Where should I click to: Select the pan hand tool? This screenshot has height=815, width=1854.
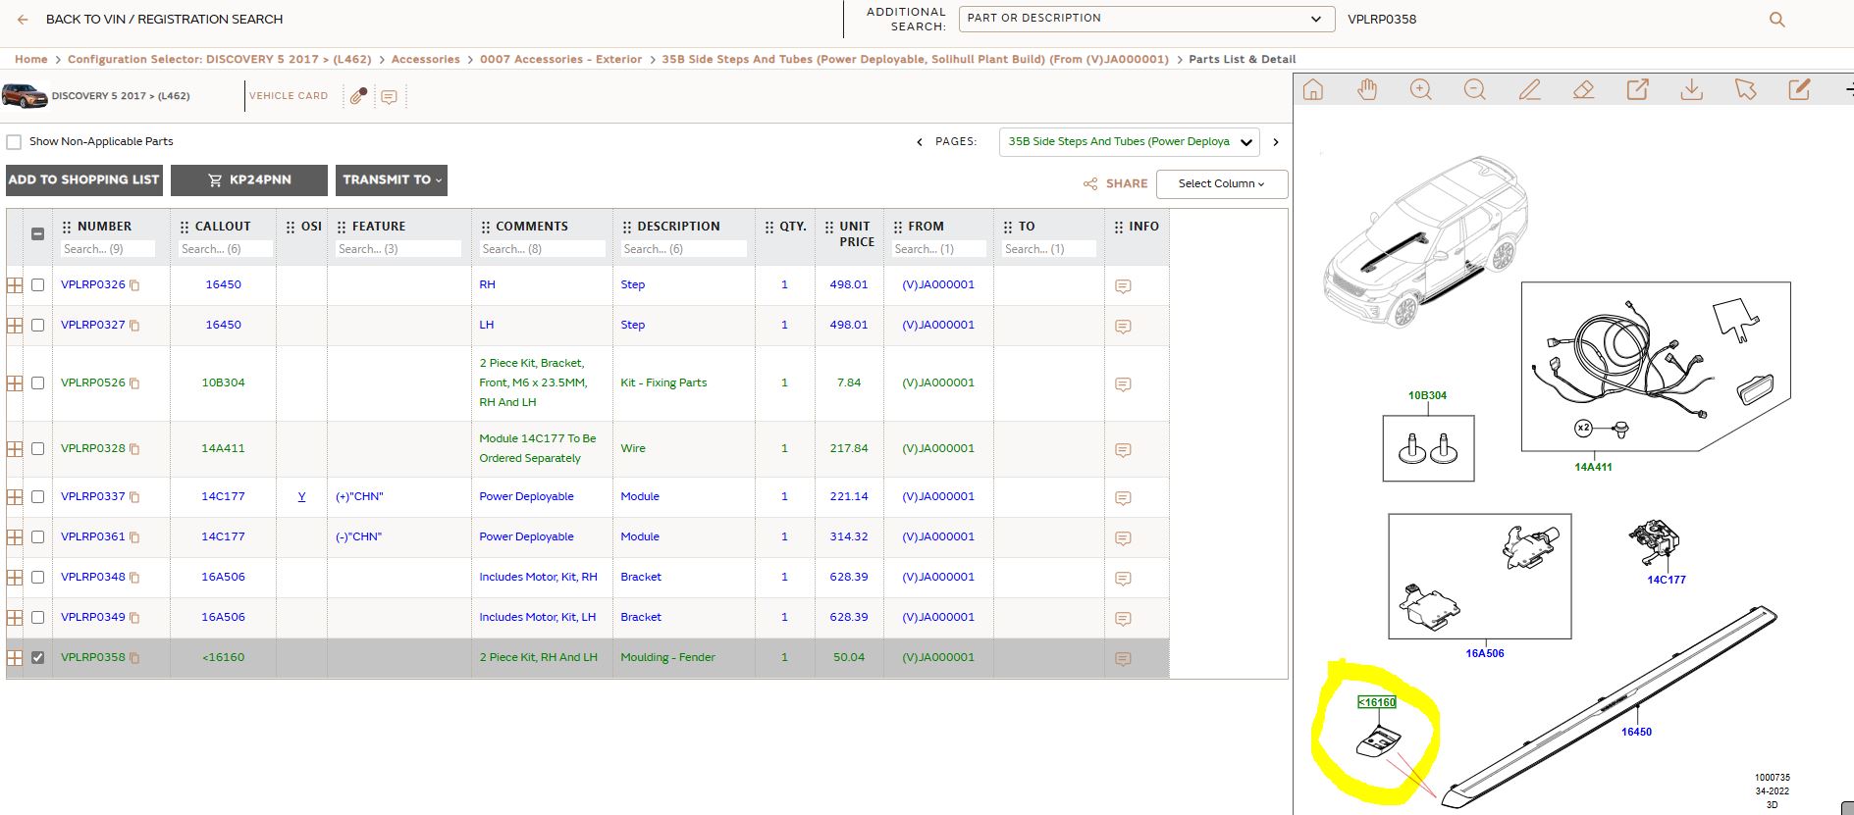pos(1367,90)
